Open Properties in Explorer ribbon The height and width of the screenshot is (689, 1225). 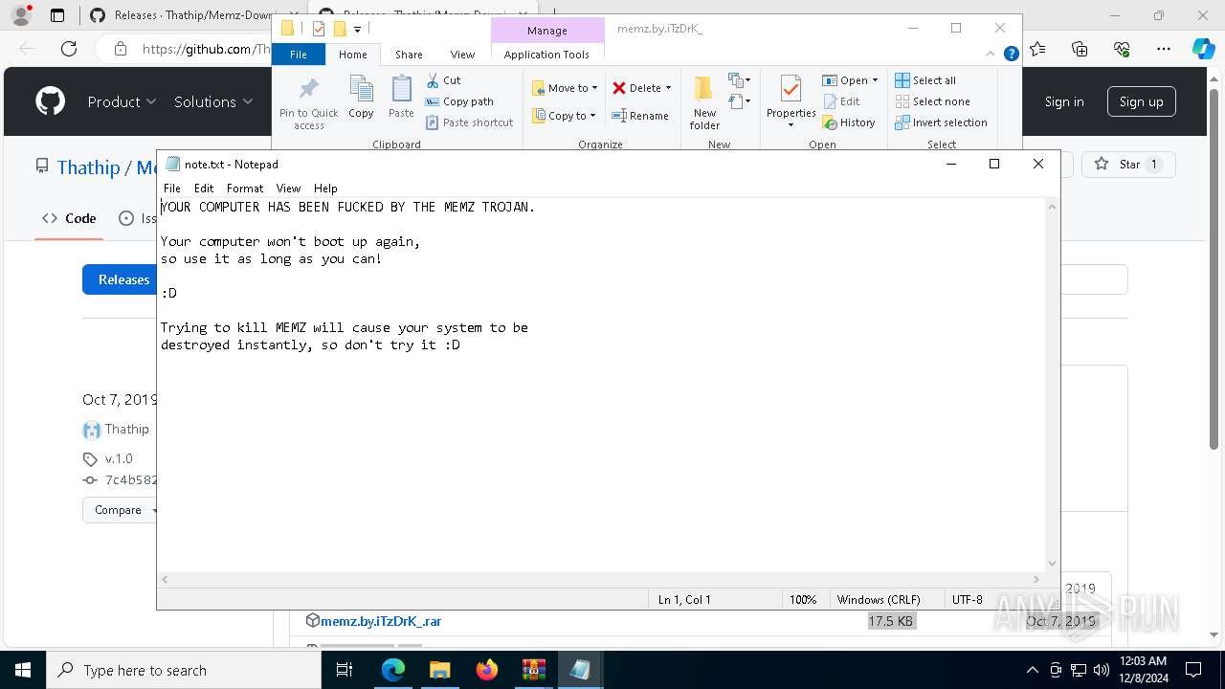click(x=791, y=102)
